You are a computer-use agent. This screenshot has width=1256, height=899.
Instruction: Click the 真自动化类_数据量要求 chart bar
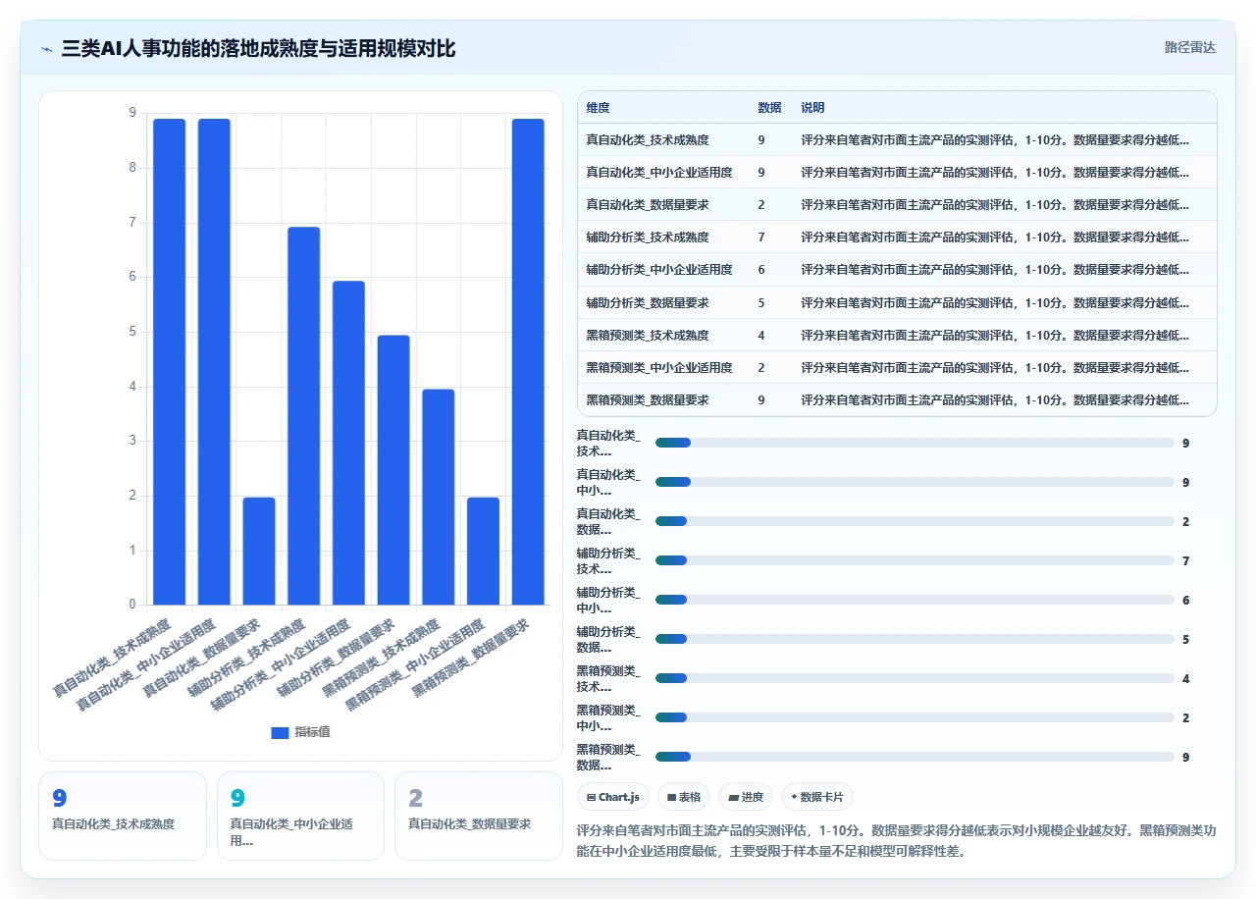point(259,551)
